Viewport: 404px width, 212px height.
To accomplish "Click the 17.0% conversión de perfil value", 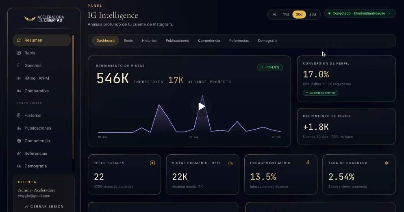I will pos(316,74).
